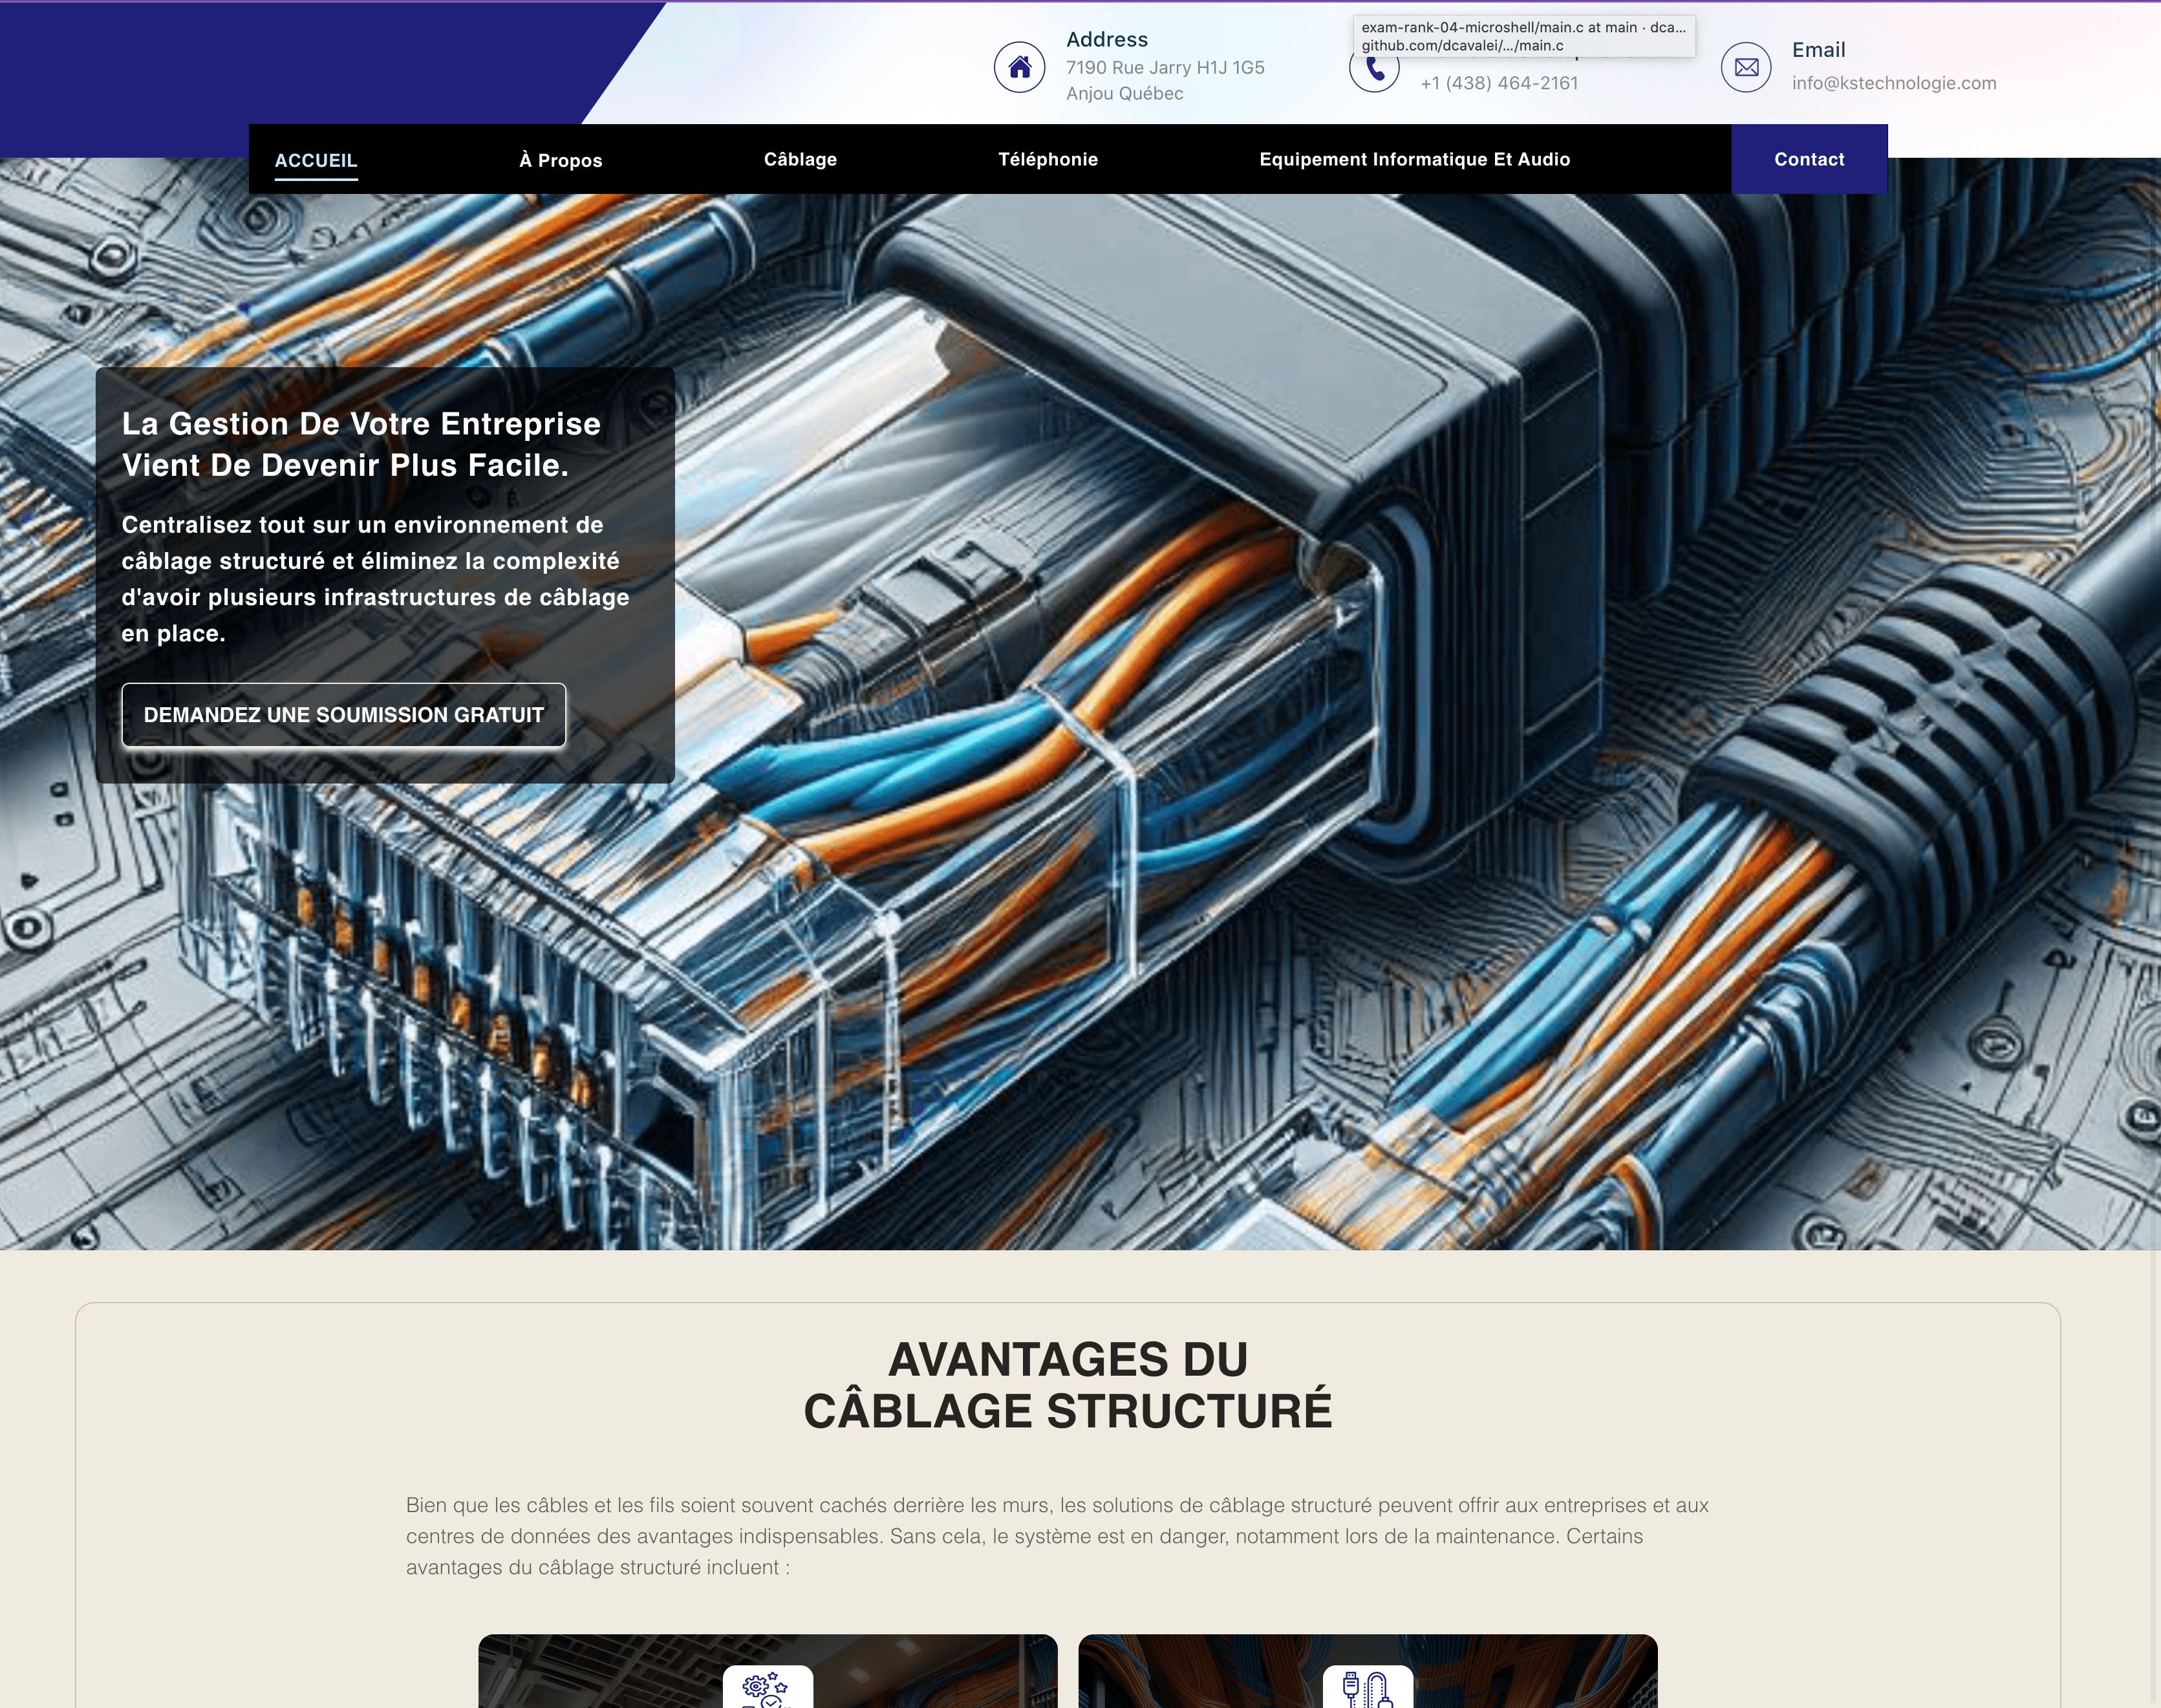2161x1708 pixels.
Task: Click the home address icon
Action: 1019,67
